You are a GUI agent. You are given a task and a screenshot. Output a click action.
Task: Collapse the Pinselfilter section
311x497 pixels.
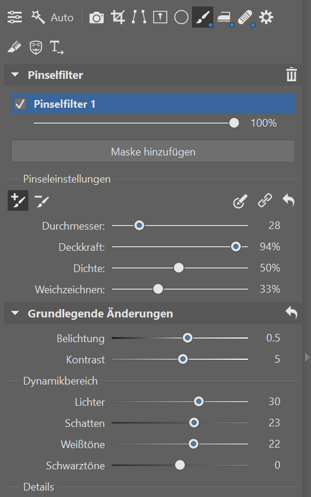click(x=15, y=75)
